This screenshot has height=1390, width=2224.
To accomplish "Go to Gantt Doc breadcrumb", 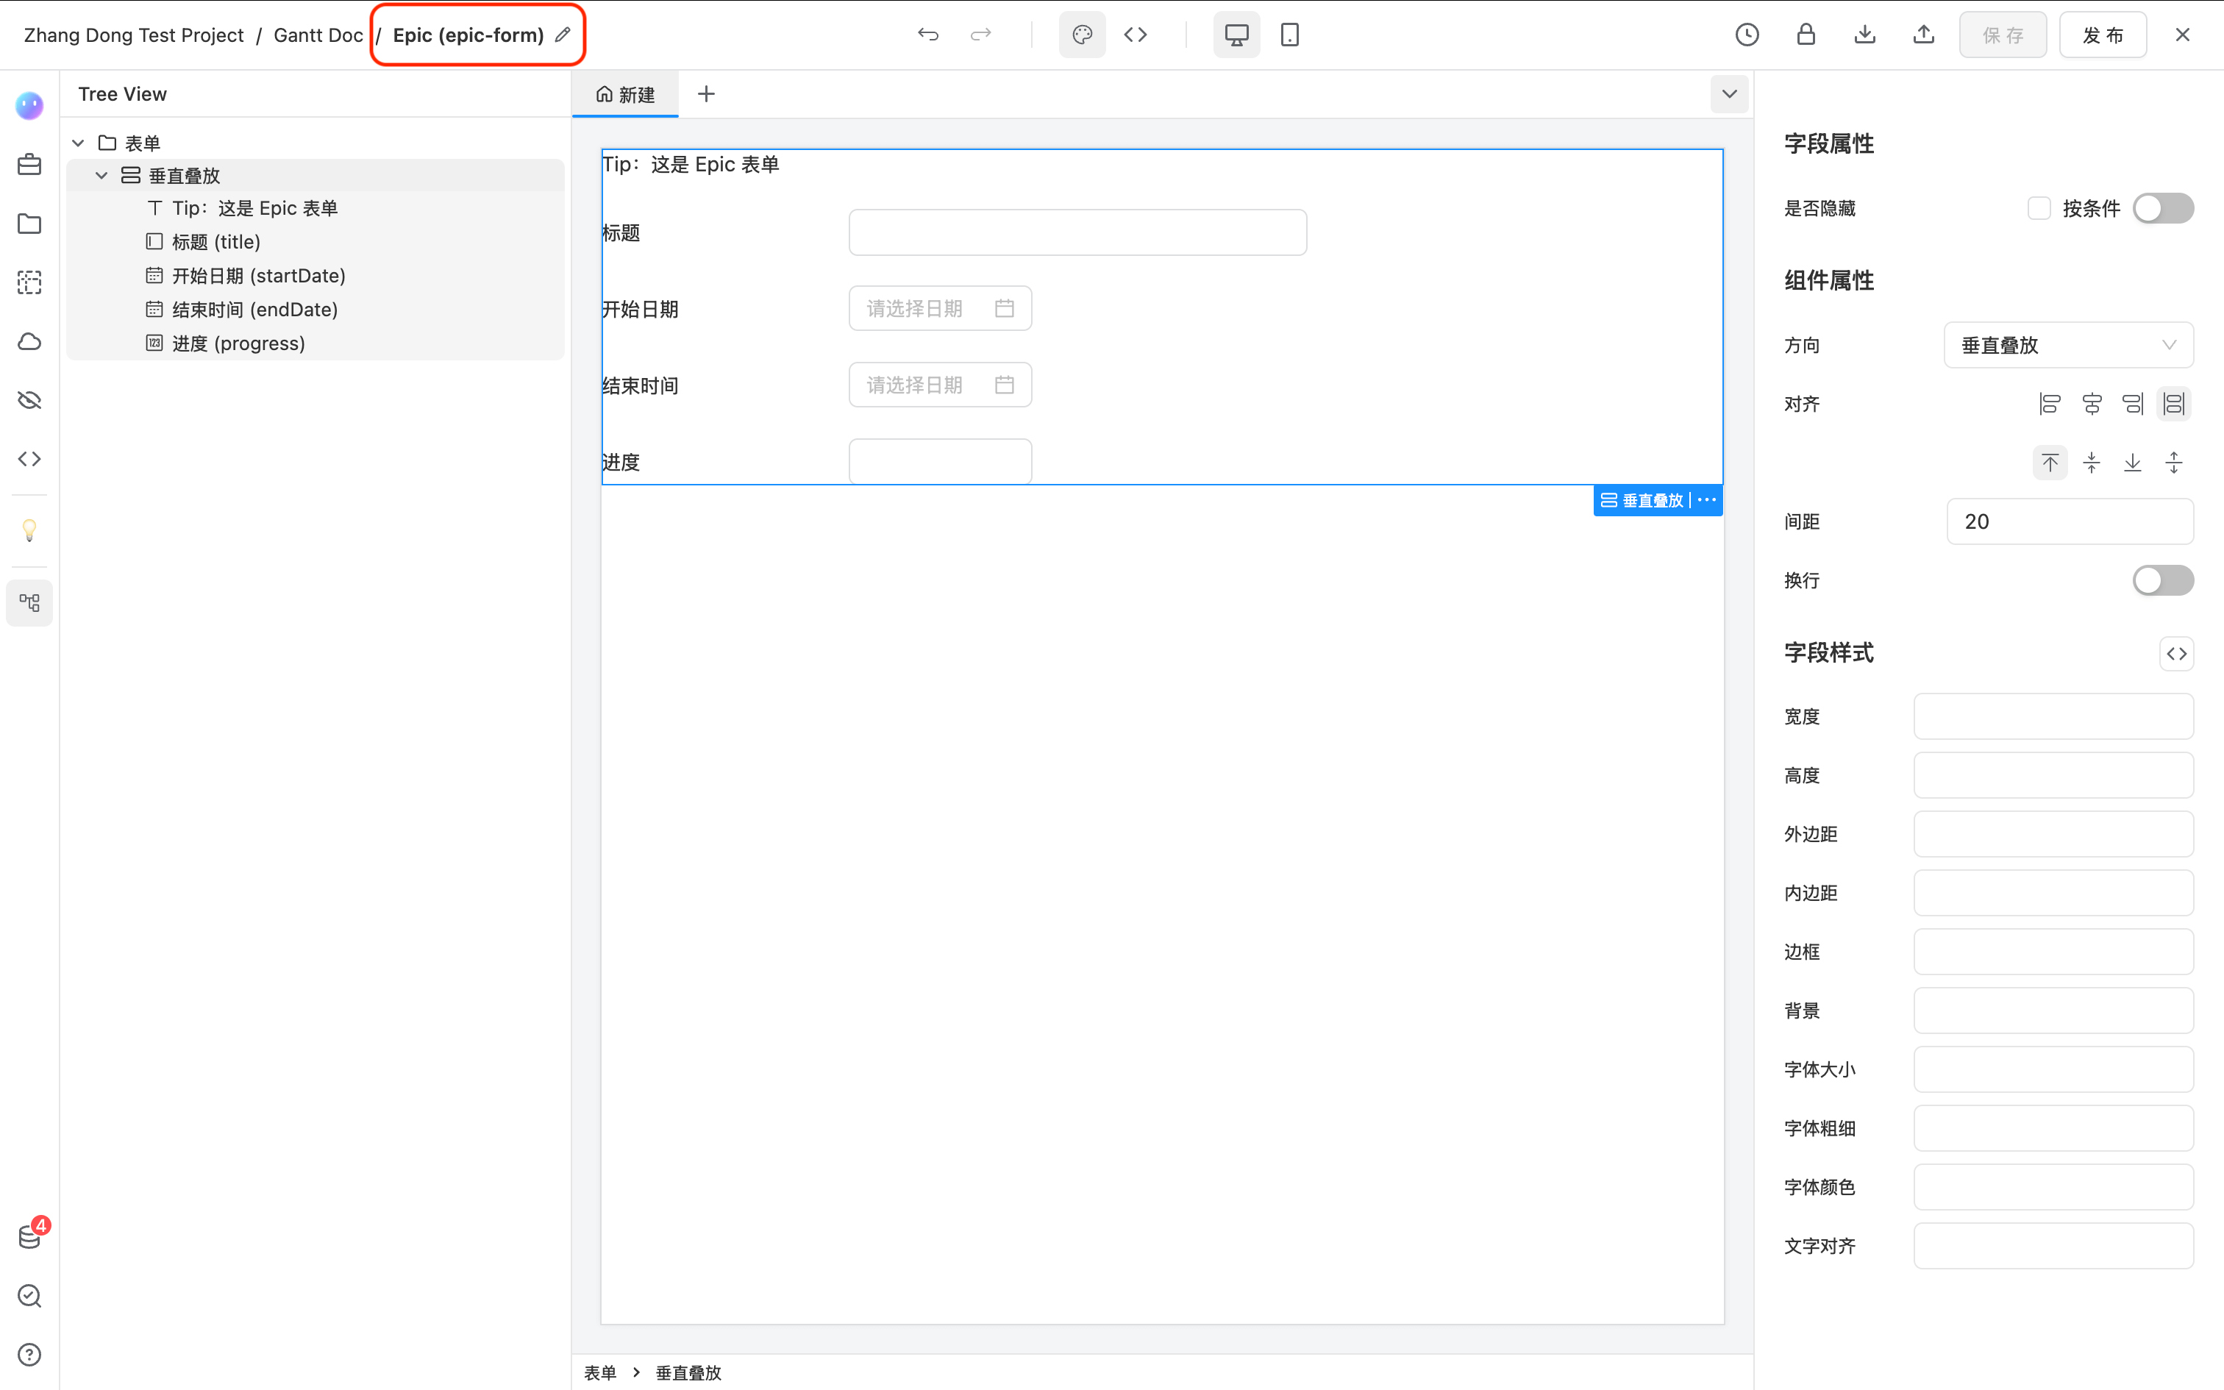I will (x=318, y=35).
